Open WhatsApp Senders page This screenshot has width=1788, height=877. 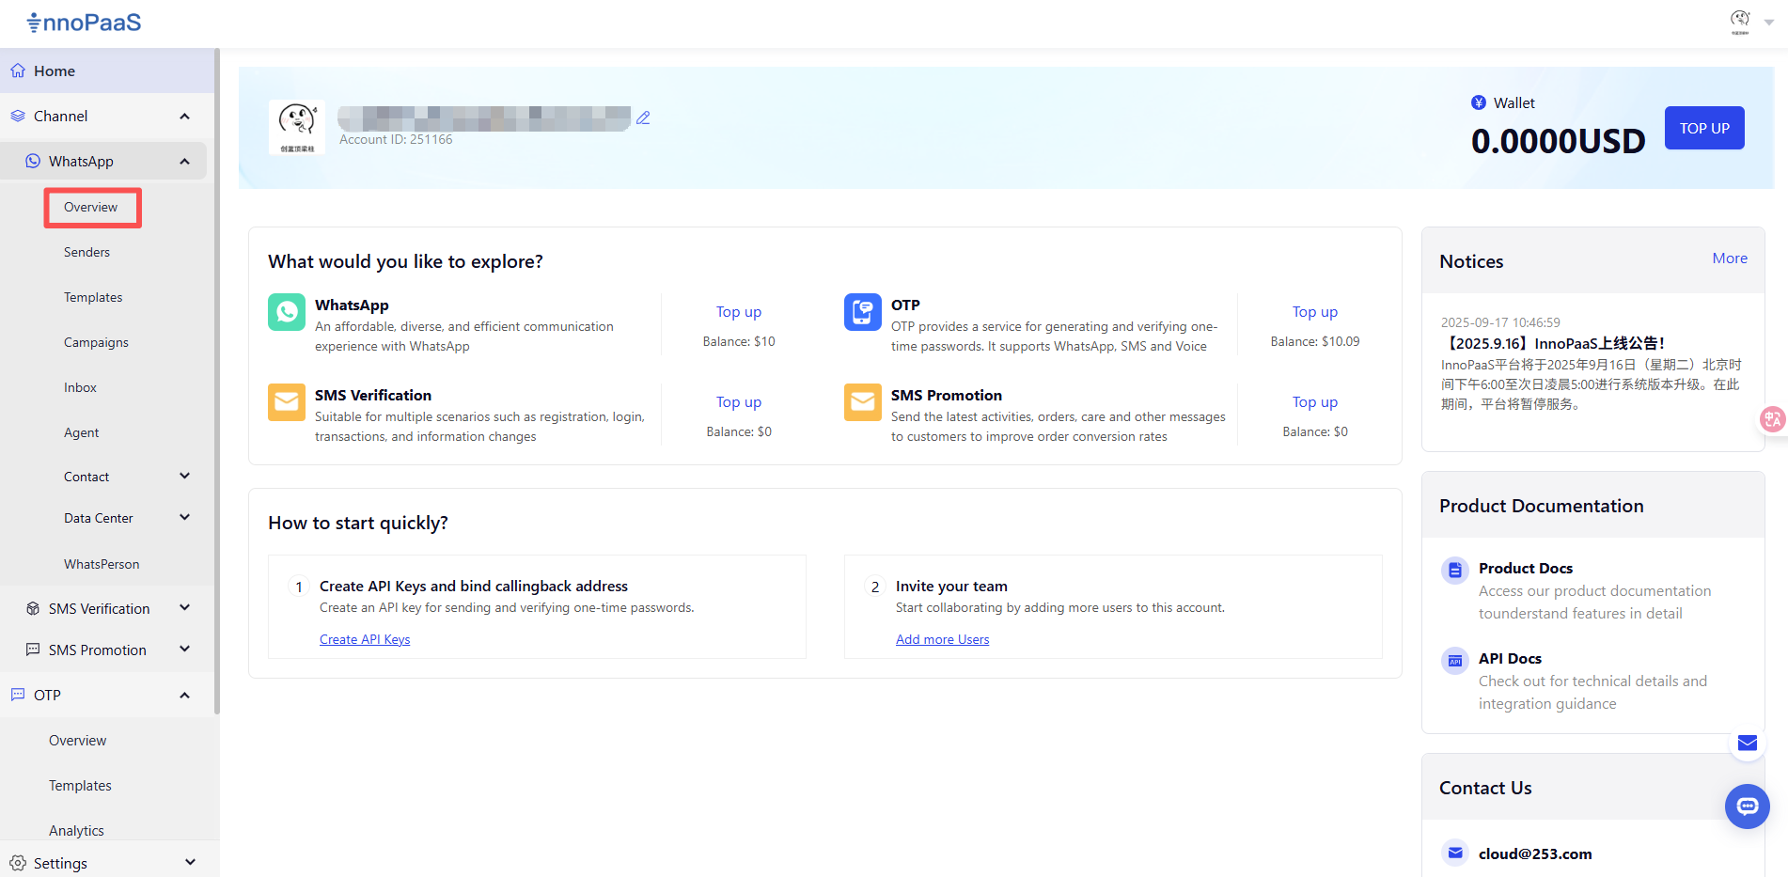click(86, 252)
